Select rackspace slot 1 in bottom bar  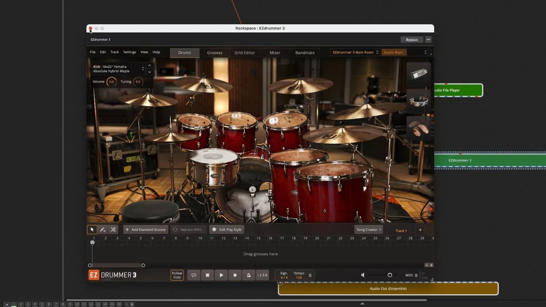[14, 304]
